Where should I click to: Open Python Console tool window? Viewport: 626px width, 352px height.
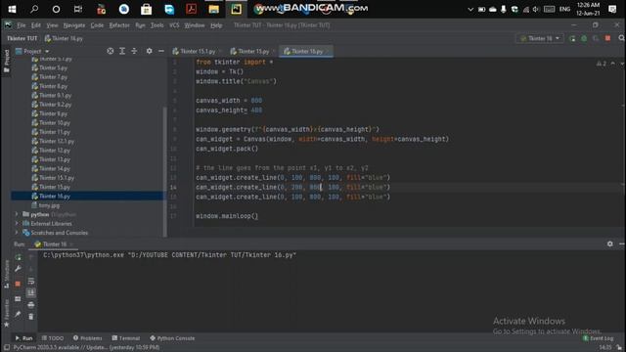pyautogui.click(x=172, y=338)
